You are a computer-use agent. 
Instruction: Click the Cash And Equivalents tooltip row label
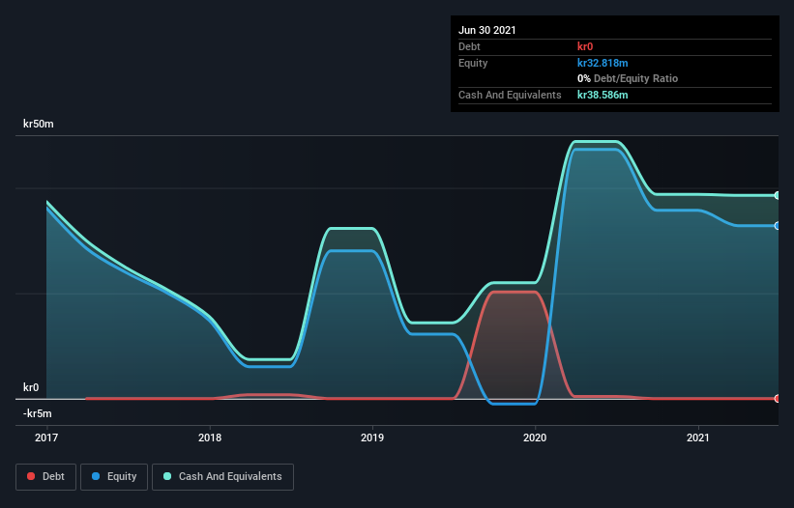[510, 95]
